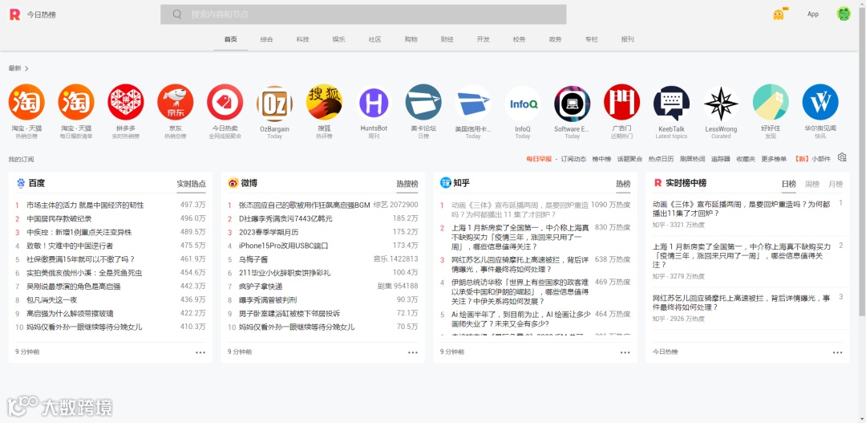Select the 周榜 tab in 实时榜中榜
This screenshot has height=423, width=866.
point(811,184)
